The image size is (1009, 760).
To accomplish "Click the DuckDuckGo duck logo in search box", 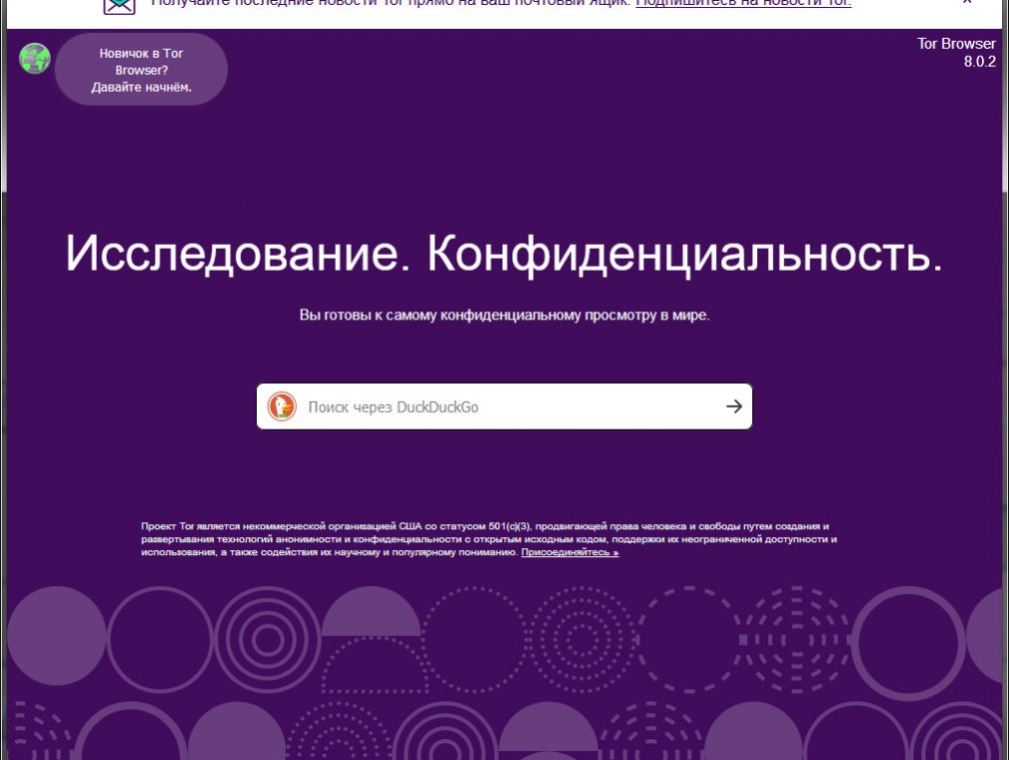I will click(282, 406).
